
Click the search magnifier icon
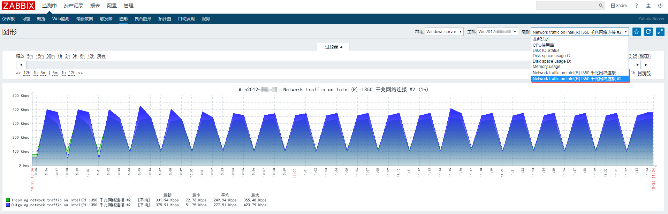click(601, 6)
